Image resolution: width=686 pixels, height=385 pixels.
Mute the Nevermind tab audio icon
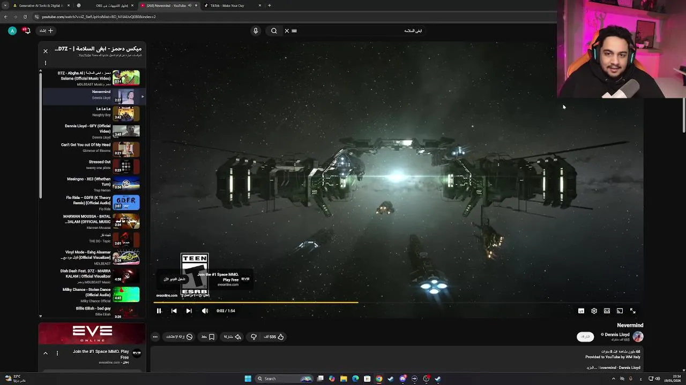point(190,6)
